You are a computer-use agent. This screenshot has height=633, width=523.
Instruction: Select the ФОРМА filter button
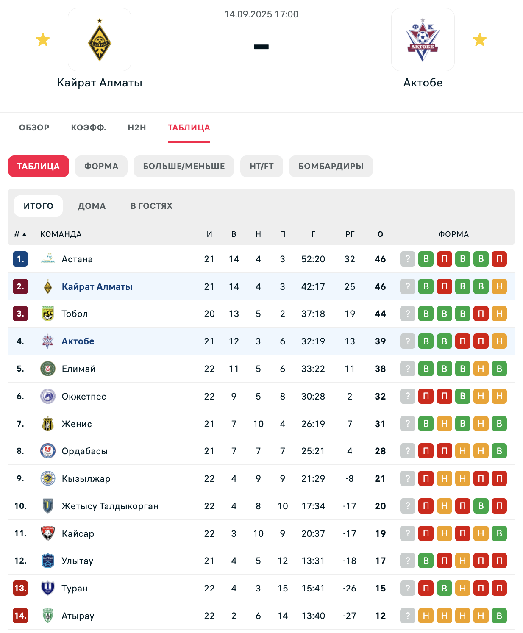point(101,166)
